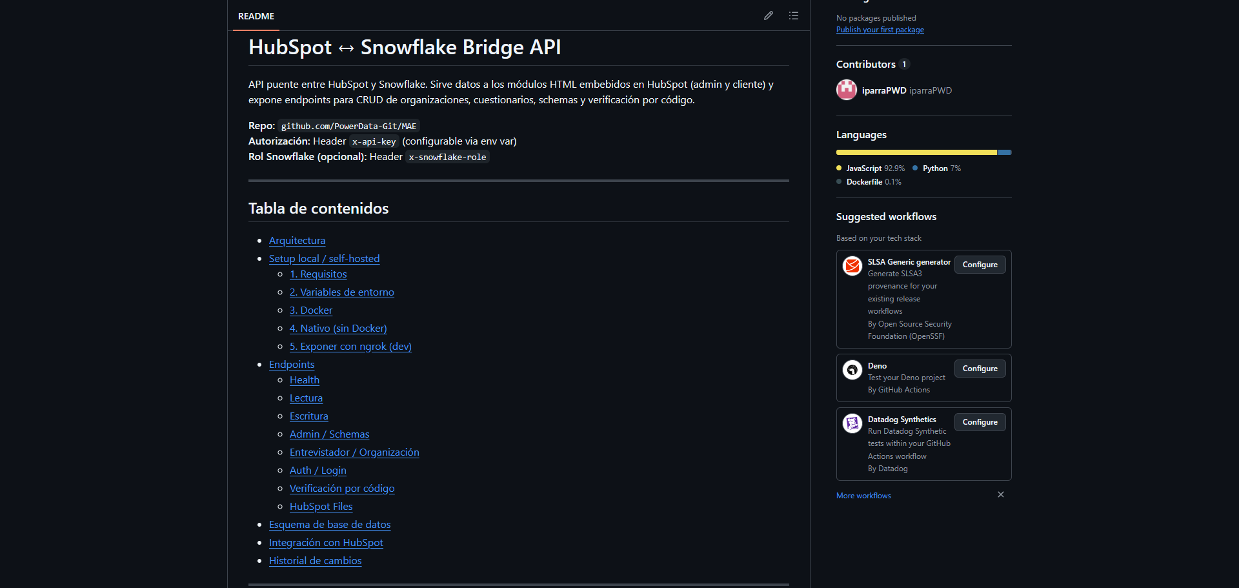This screenshot has height=588, width=1239.
Task: Click the 'No packages published' text
Action: tap(876, 18)
